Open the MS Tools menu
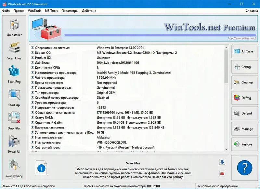The height and width of the screenshot is (189, 260). pos(51,11)
